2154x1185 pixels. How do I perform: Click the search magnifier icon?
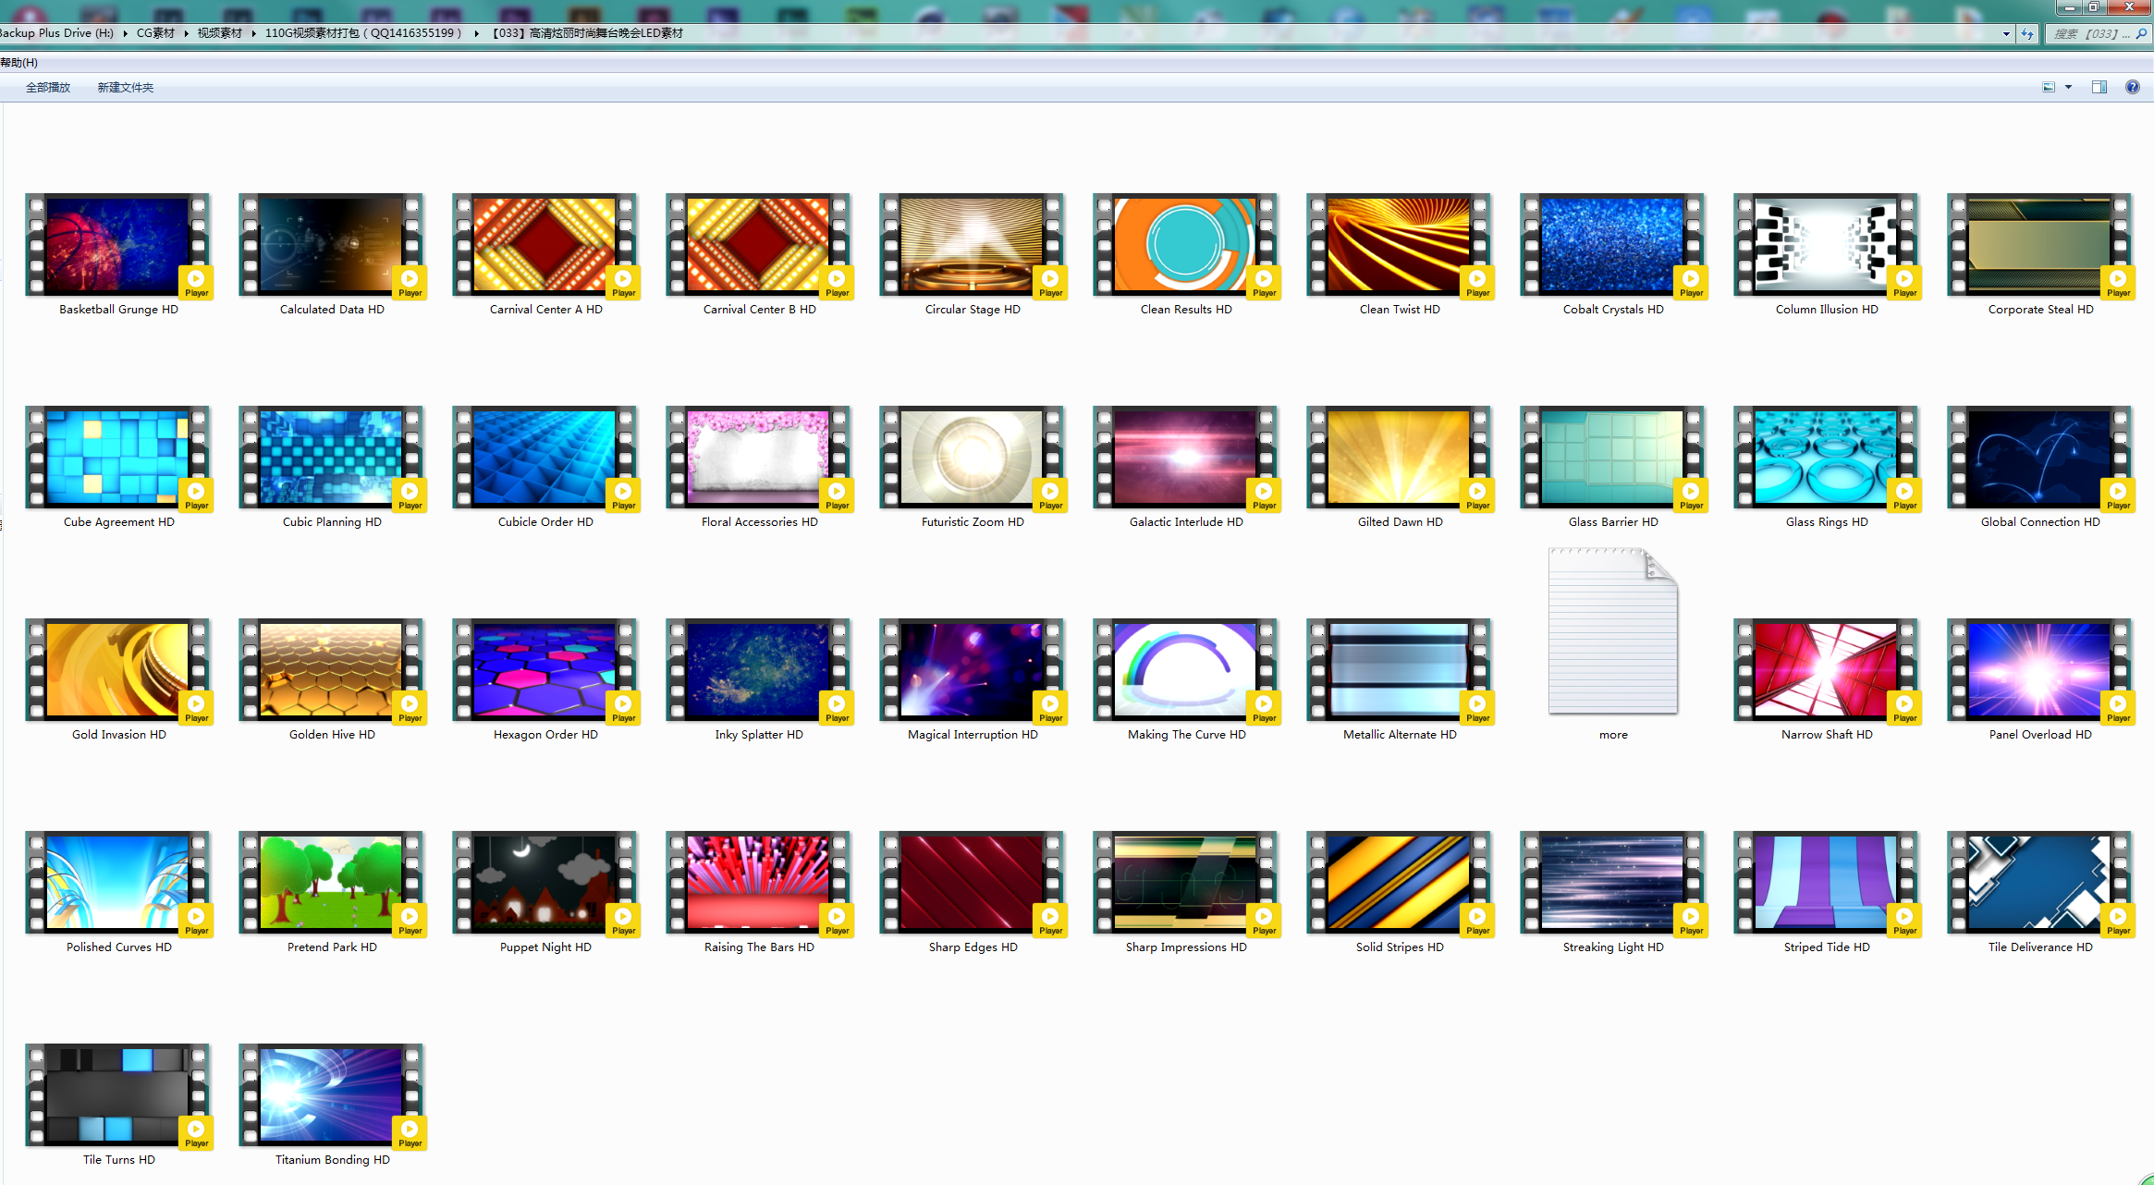[x=2141, y=33]
